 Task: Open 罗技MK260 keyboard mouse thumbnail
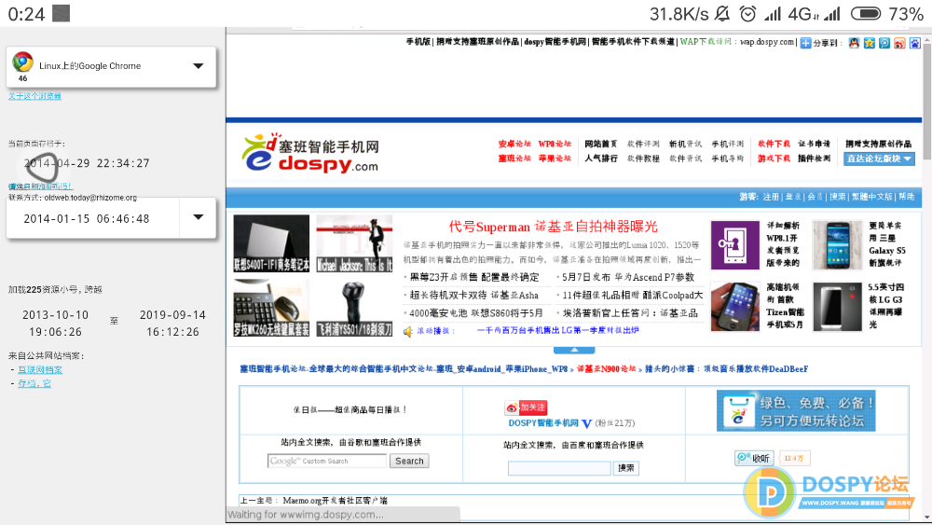click(271, 308)
